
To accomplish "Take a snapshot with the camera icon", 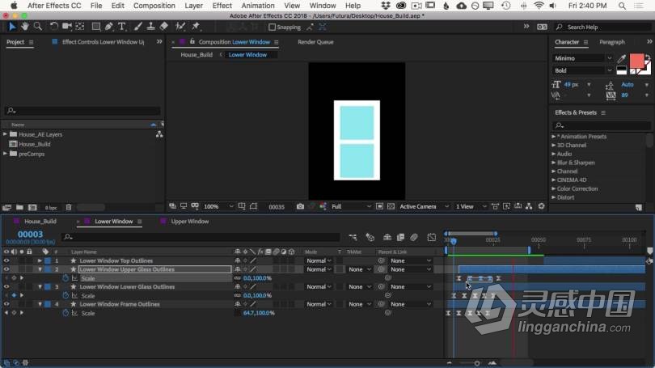I will [x=300, y=207].
